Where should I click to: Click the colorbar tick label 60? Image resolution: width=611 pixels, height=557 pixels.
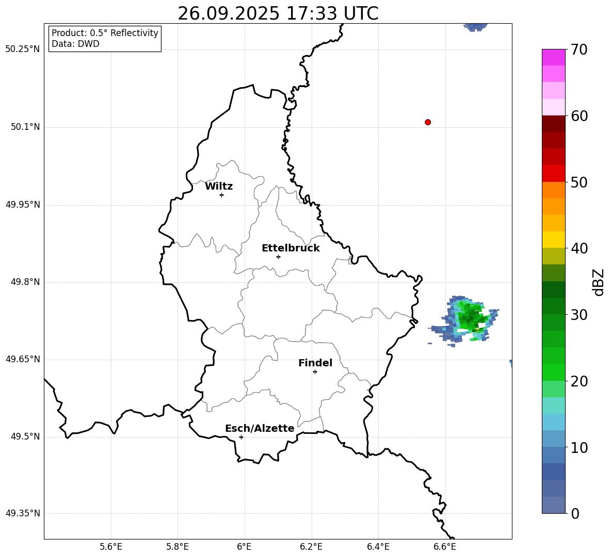tap(579, 116)
